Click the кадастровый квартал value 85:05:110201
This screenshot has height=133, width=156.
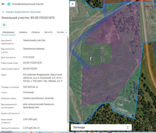pos(30,69)
